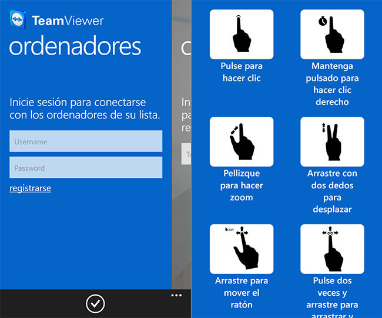Click the TeamViewer logo icon

(18, 19)
